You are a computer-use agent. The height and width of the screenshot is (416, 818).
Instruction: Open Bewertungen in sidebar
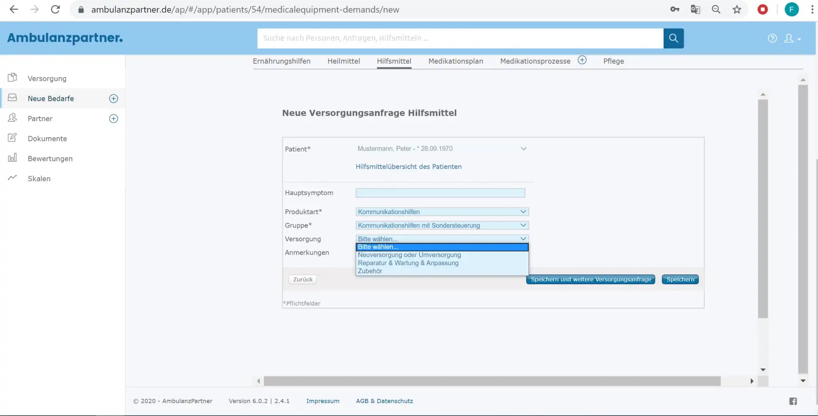pos(50,158)
